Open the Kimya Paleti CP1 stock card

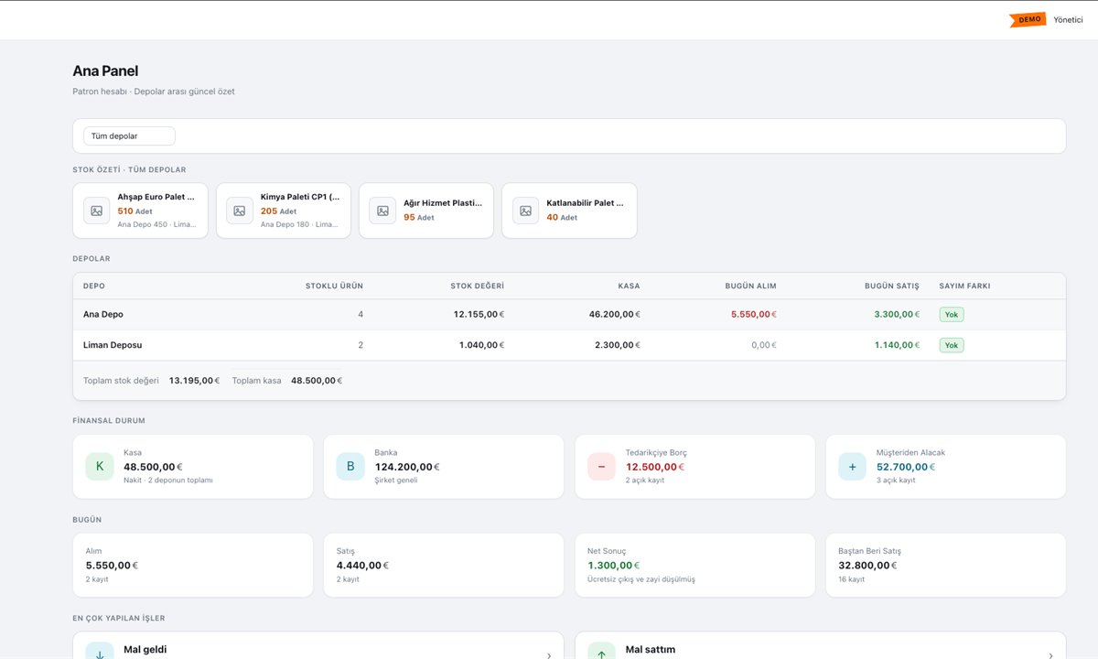tap(284, 211)
